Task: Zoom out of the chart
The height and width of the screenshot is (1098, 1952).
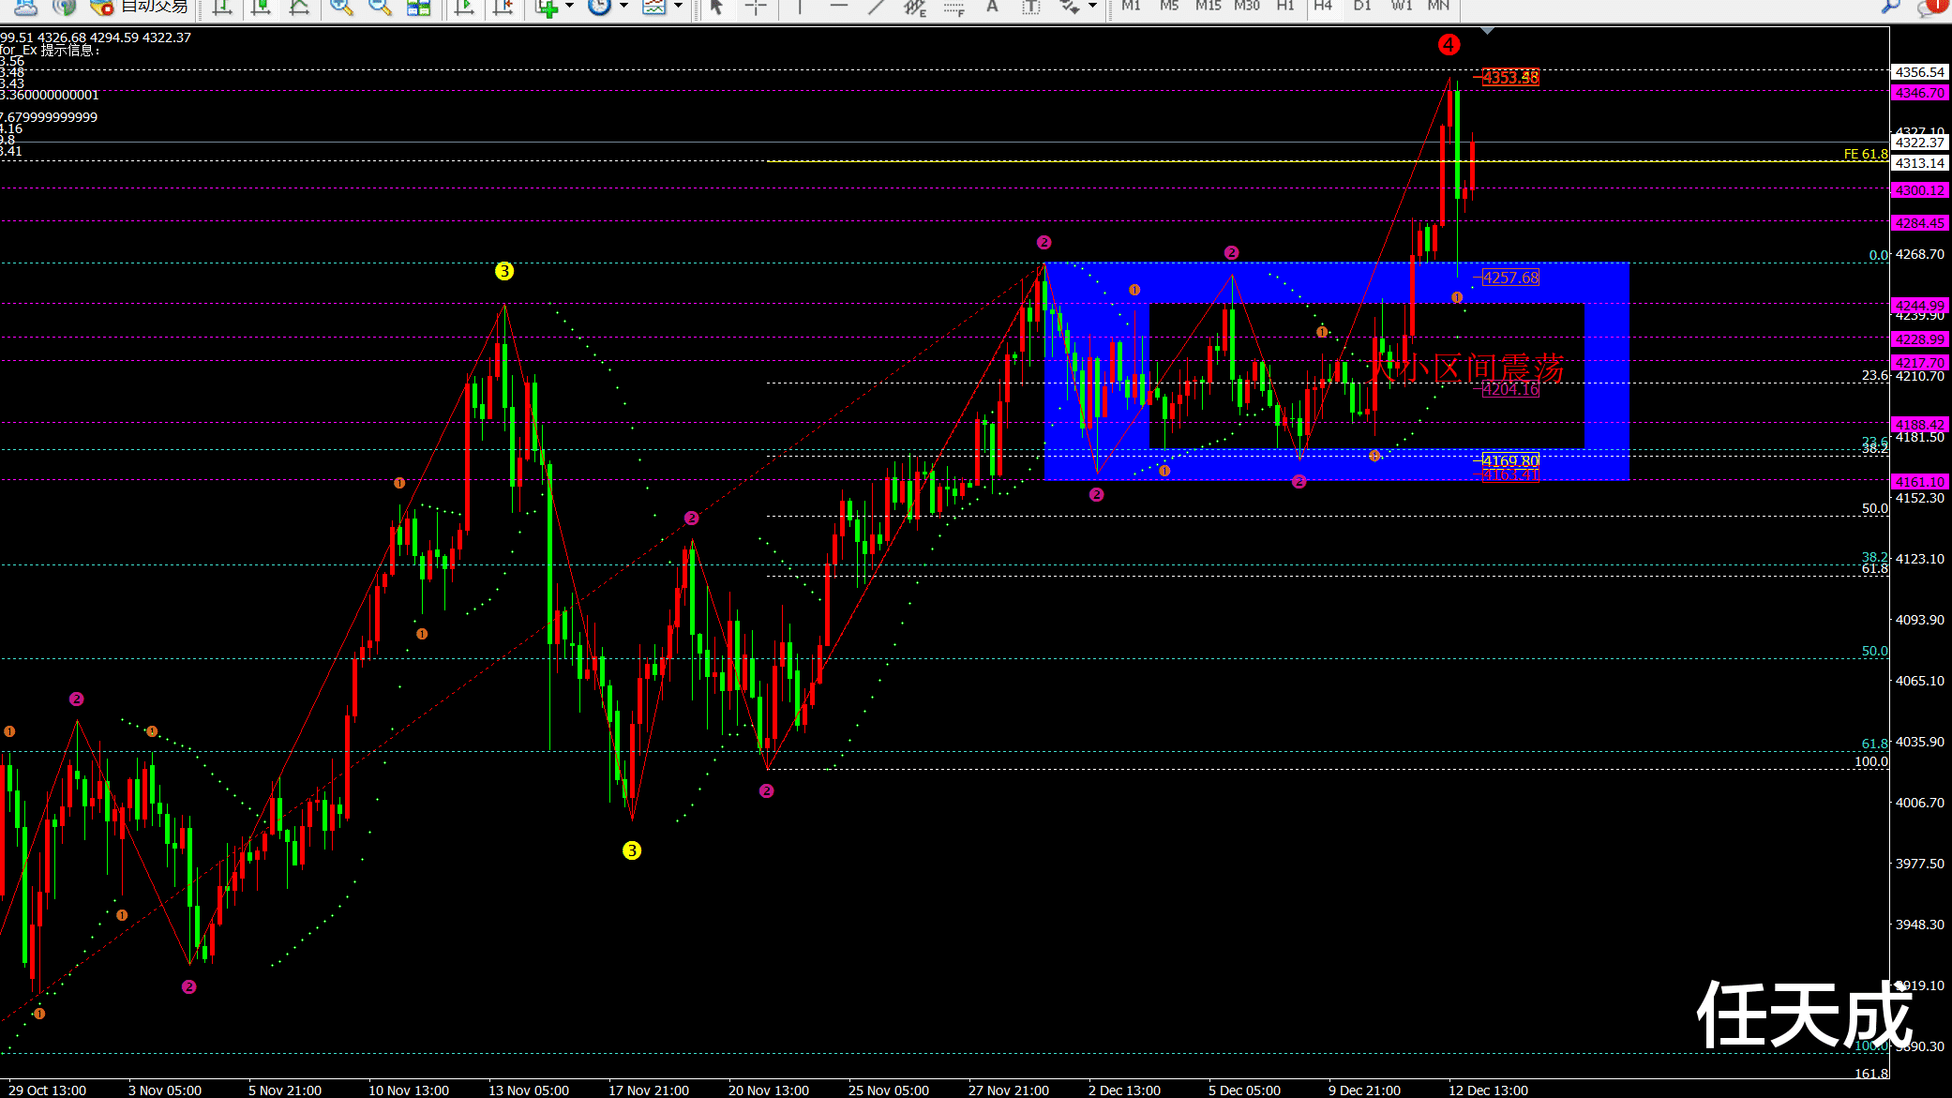Action: point(380,7)
